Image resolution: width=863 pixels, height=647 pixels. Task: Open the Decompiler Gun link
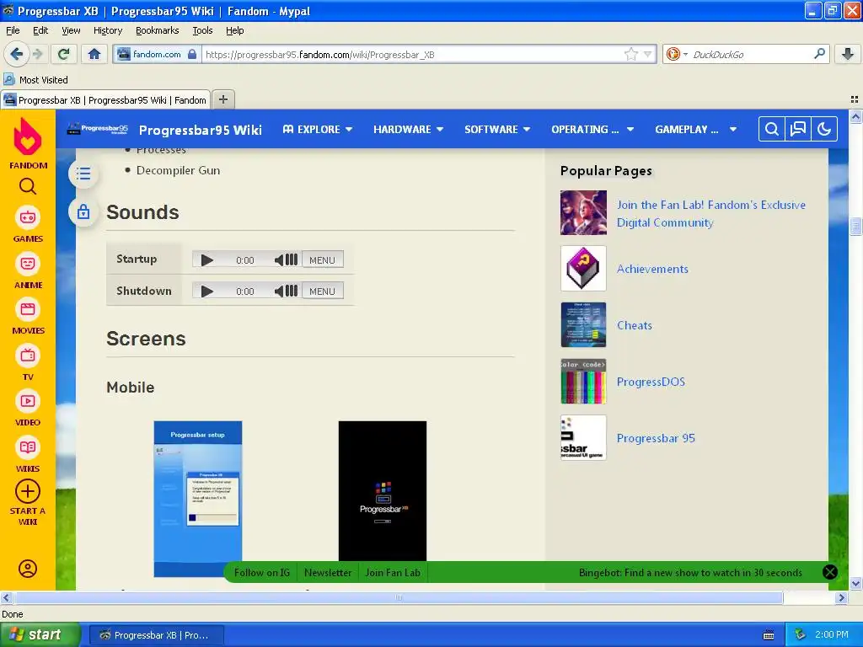tap(179, 170)
